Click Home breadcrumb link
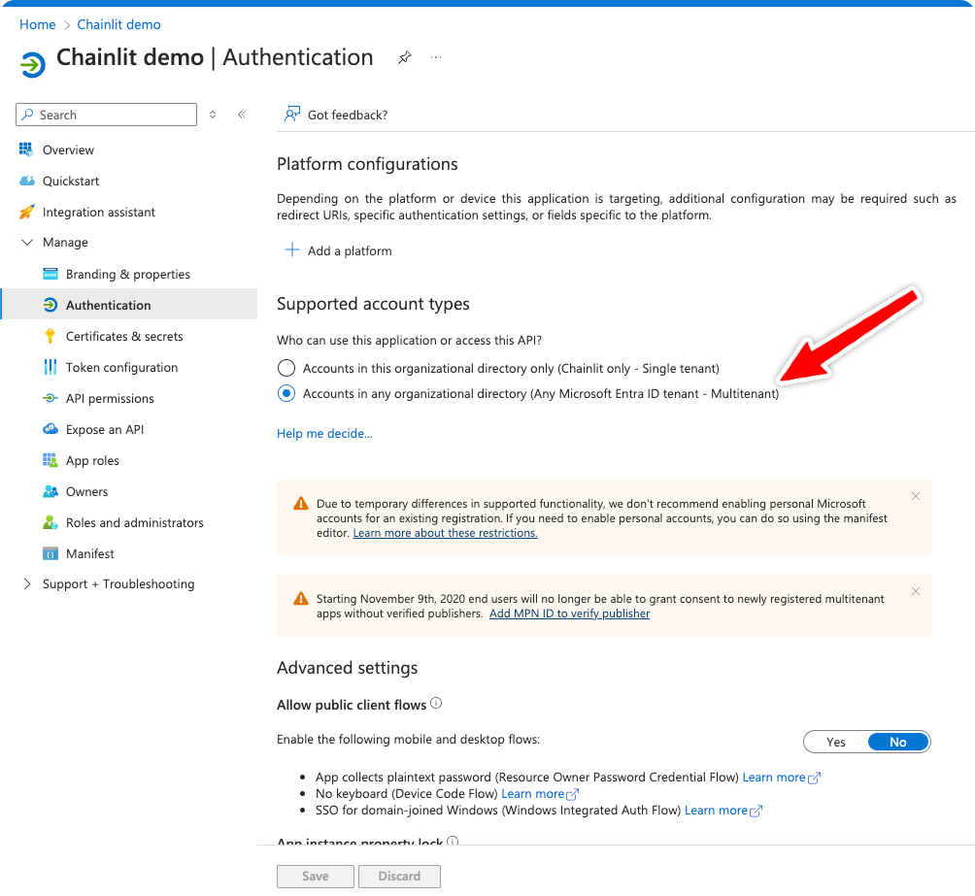The image size is (975, 896). (x=37, y=24)
